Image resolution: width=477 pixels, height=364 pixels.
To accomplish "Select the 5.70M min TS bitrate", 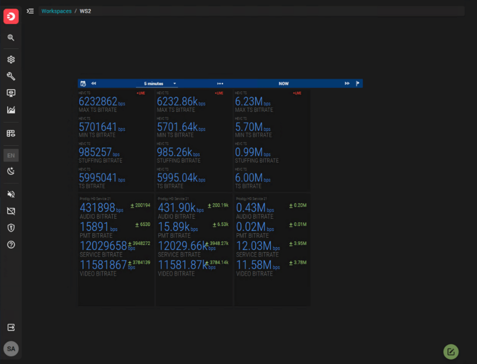I will tap(252, 127).
